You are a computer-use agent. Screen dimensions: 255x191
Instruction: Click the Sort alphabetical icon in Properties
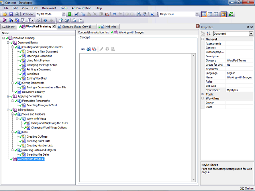[x=208, y=33]
